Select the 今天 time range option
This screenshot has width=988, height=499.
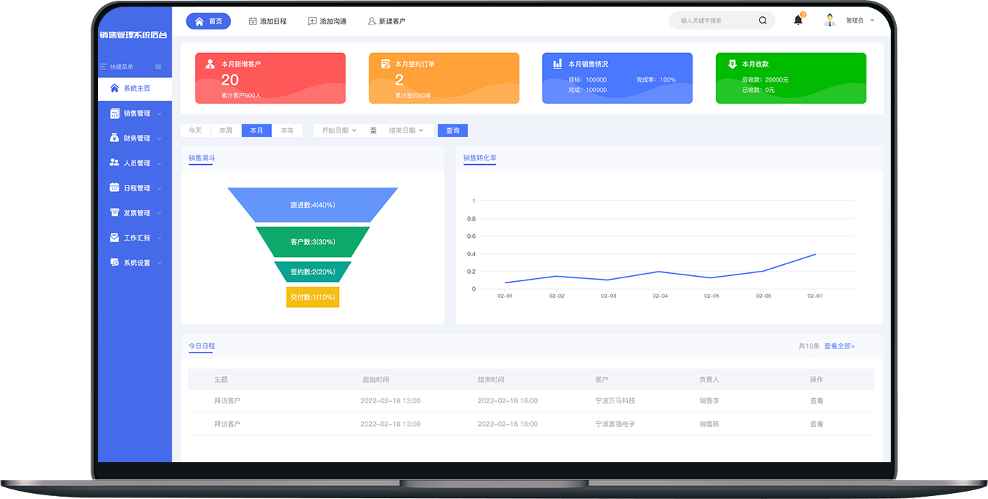pyautogui.click(x=195, y=130)
